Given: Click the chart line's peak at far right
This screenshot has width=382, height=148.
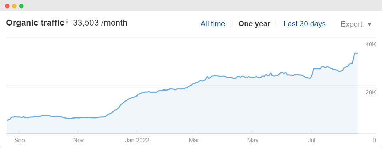Looking at the screenshot, I should tap(356, 53).
